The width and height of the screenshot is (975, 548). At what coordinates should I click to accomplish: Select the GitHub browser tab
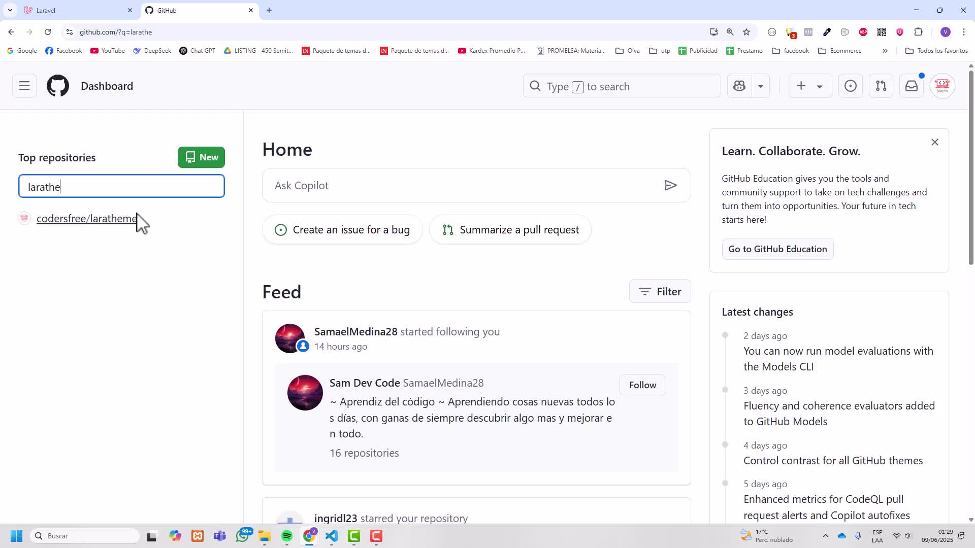click(199, 10)
